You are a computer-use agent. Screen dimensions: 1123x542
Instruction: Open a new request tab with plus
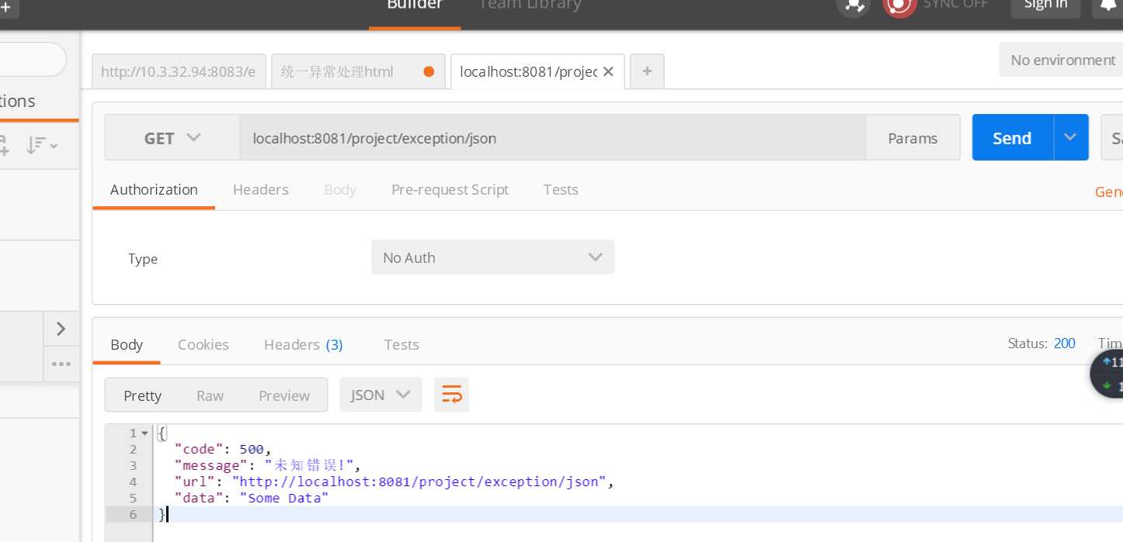pos(647,71)
